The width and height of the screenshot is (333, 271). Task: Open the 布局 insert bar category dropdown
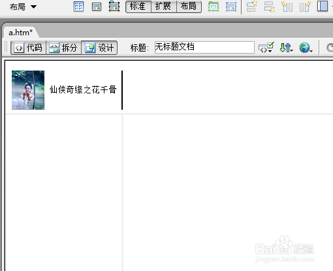tap(23, 7)
